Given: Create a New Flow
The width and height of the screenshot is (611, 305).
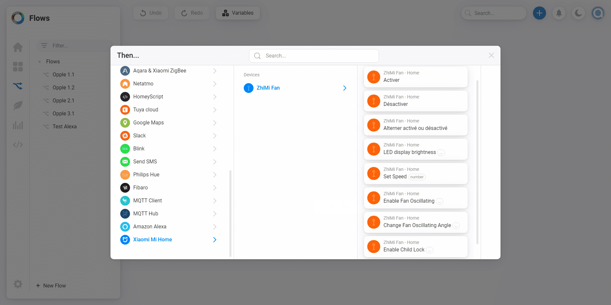Looking at the screenshot, I should click(x=51, y=286).
